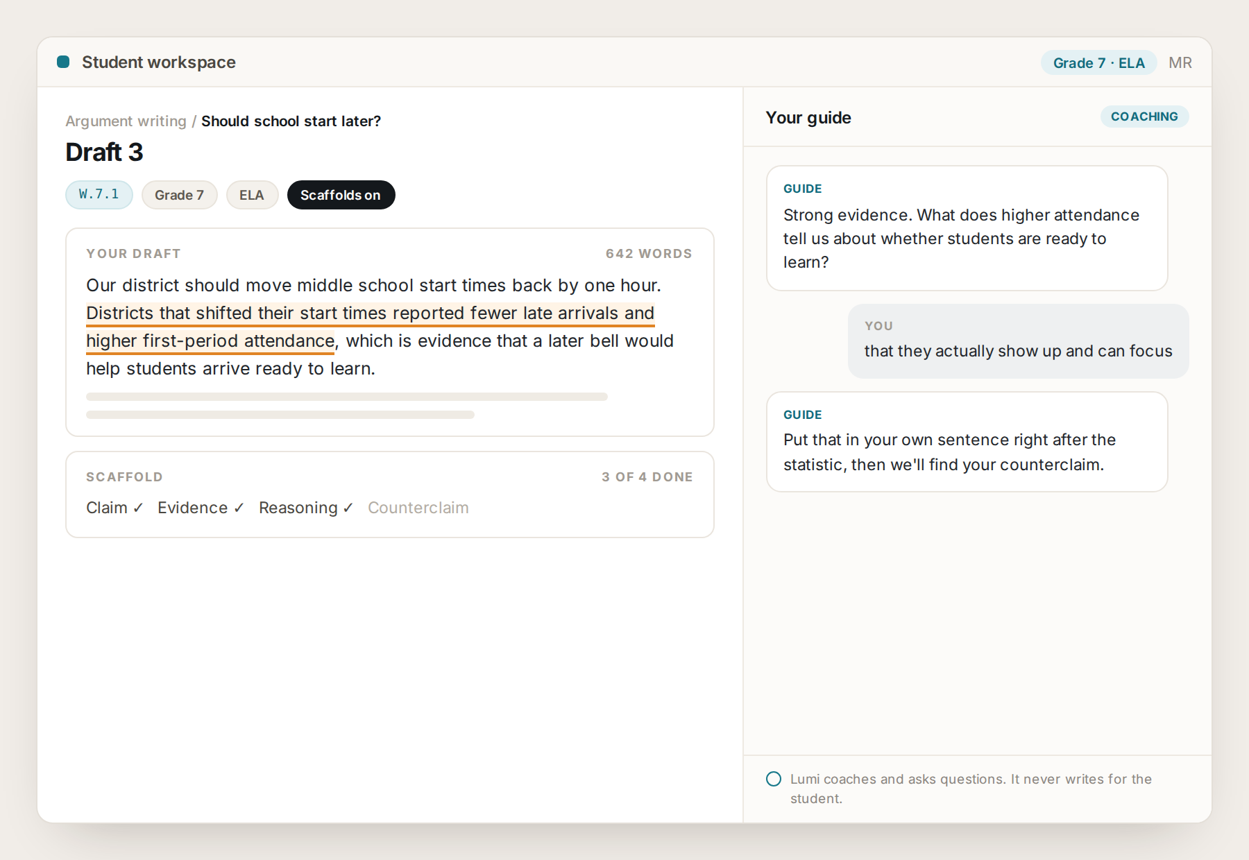
Task: Open the Grade 7 · ELA header badge
Action: pos(1098,62)
